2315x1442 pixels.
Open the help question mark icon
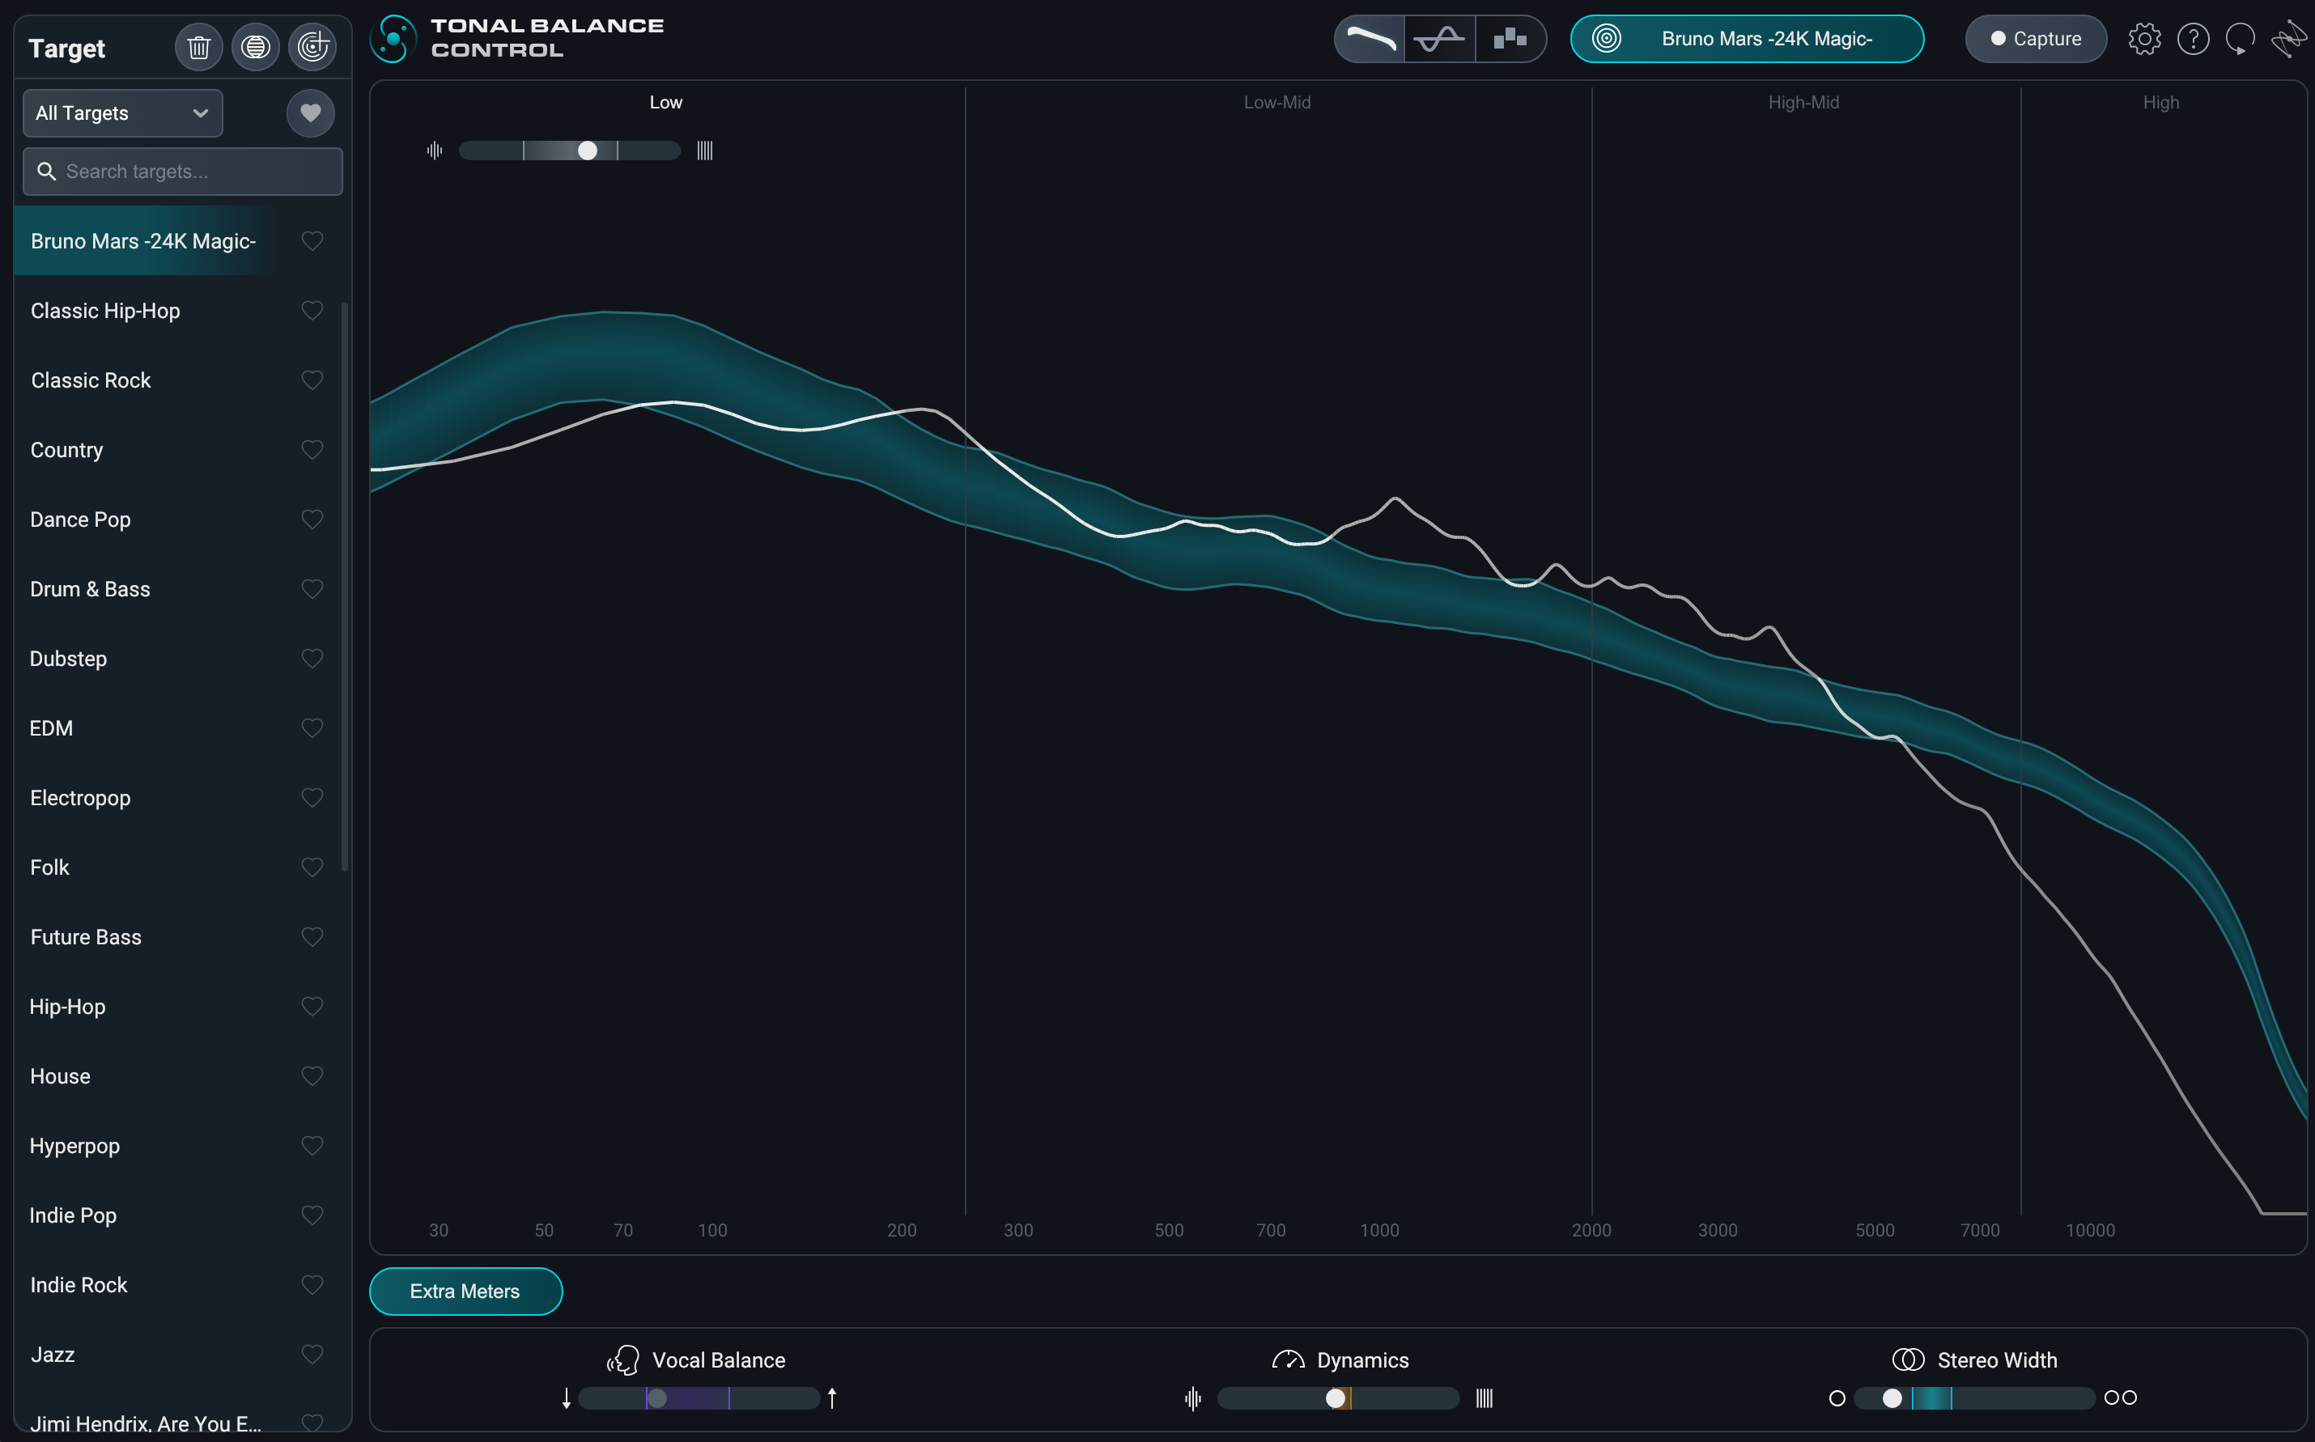(2193, 39)
